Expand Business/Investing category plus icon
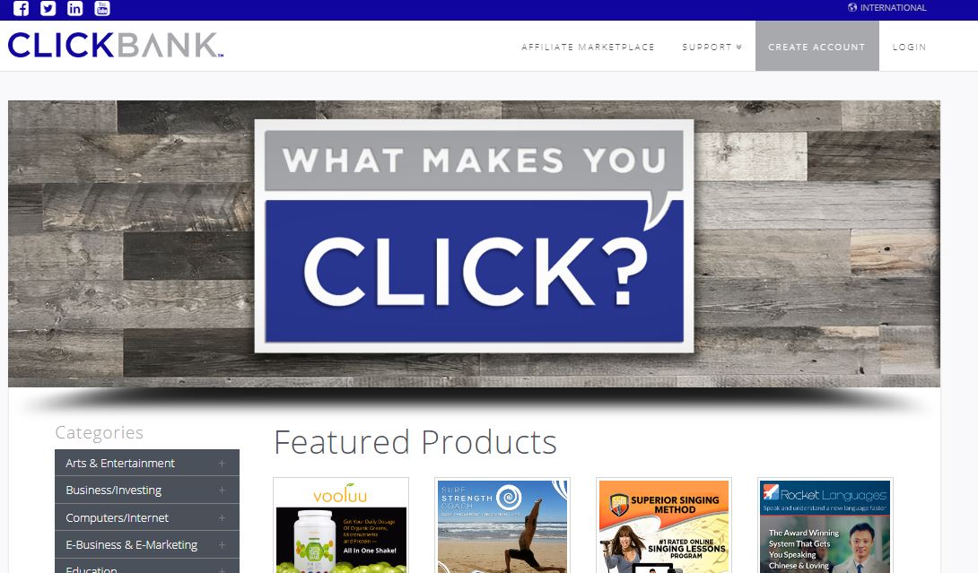The image size is (978, 573). tap(222, 491)
